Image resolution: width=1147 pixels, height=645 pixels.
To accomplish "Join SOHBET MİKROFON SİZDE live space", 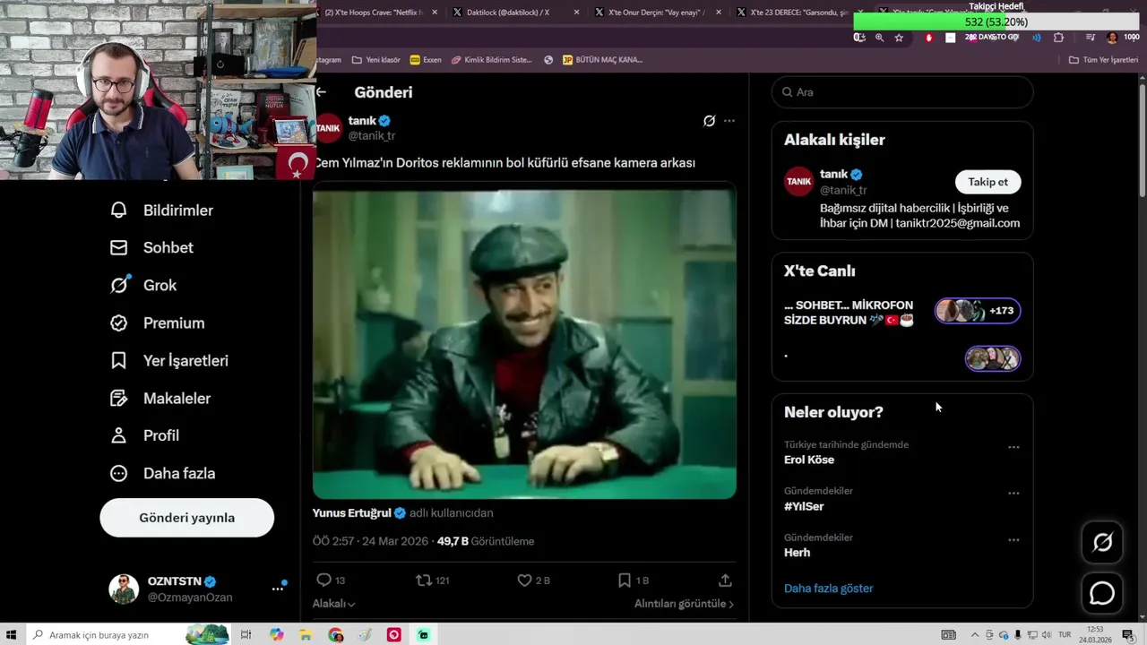I will 849,313.
